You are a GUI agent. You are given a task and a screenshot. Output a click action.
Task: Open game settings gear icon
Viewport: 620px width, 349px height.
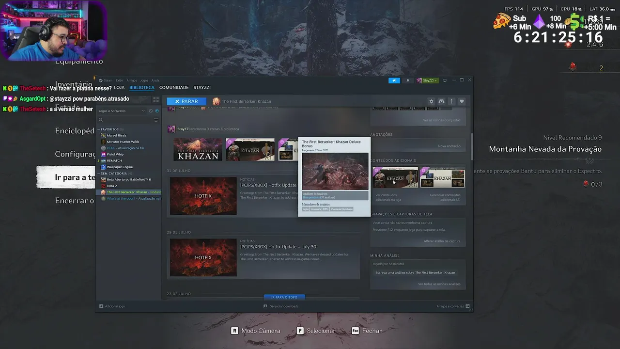431,101
